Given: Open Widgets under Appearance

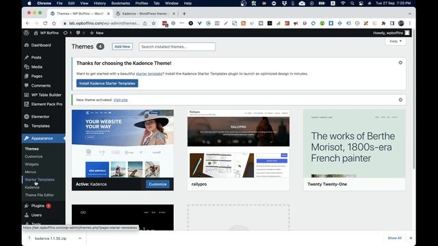Looking at the screenshot, I should click(31, 164).
